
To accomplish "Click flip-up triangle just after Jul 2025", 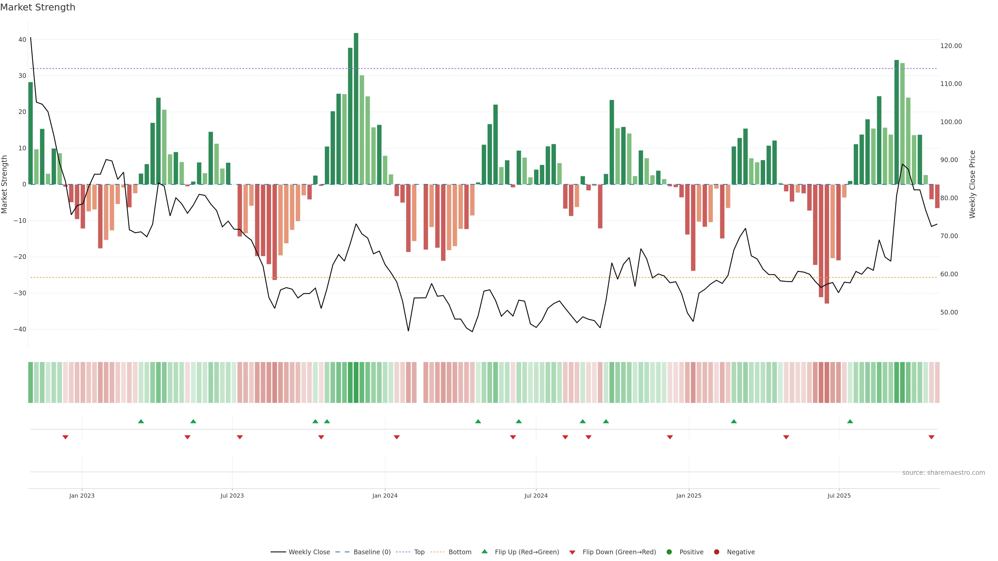I will (850, 421).
